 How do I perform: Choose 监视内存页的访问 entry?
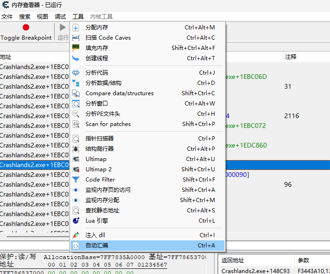point(148,190)
